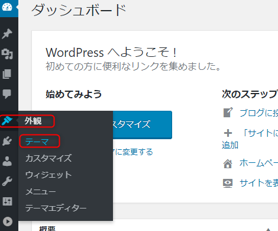Open Users via the person icon

7,161
